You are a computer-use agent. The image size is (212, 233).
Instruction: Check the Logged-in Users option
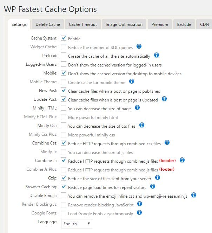click(64, 64)
